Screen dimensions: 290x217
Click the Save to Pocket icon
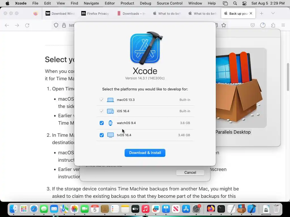tap(253, 25)
